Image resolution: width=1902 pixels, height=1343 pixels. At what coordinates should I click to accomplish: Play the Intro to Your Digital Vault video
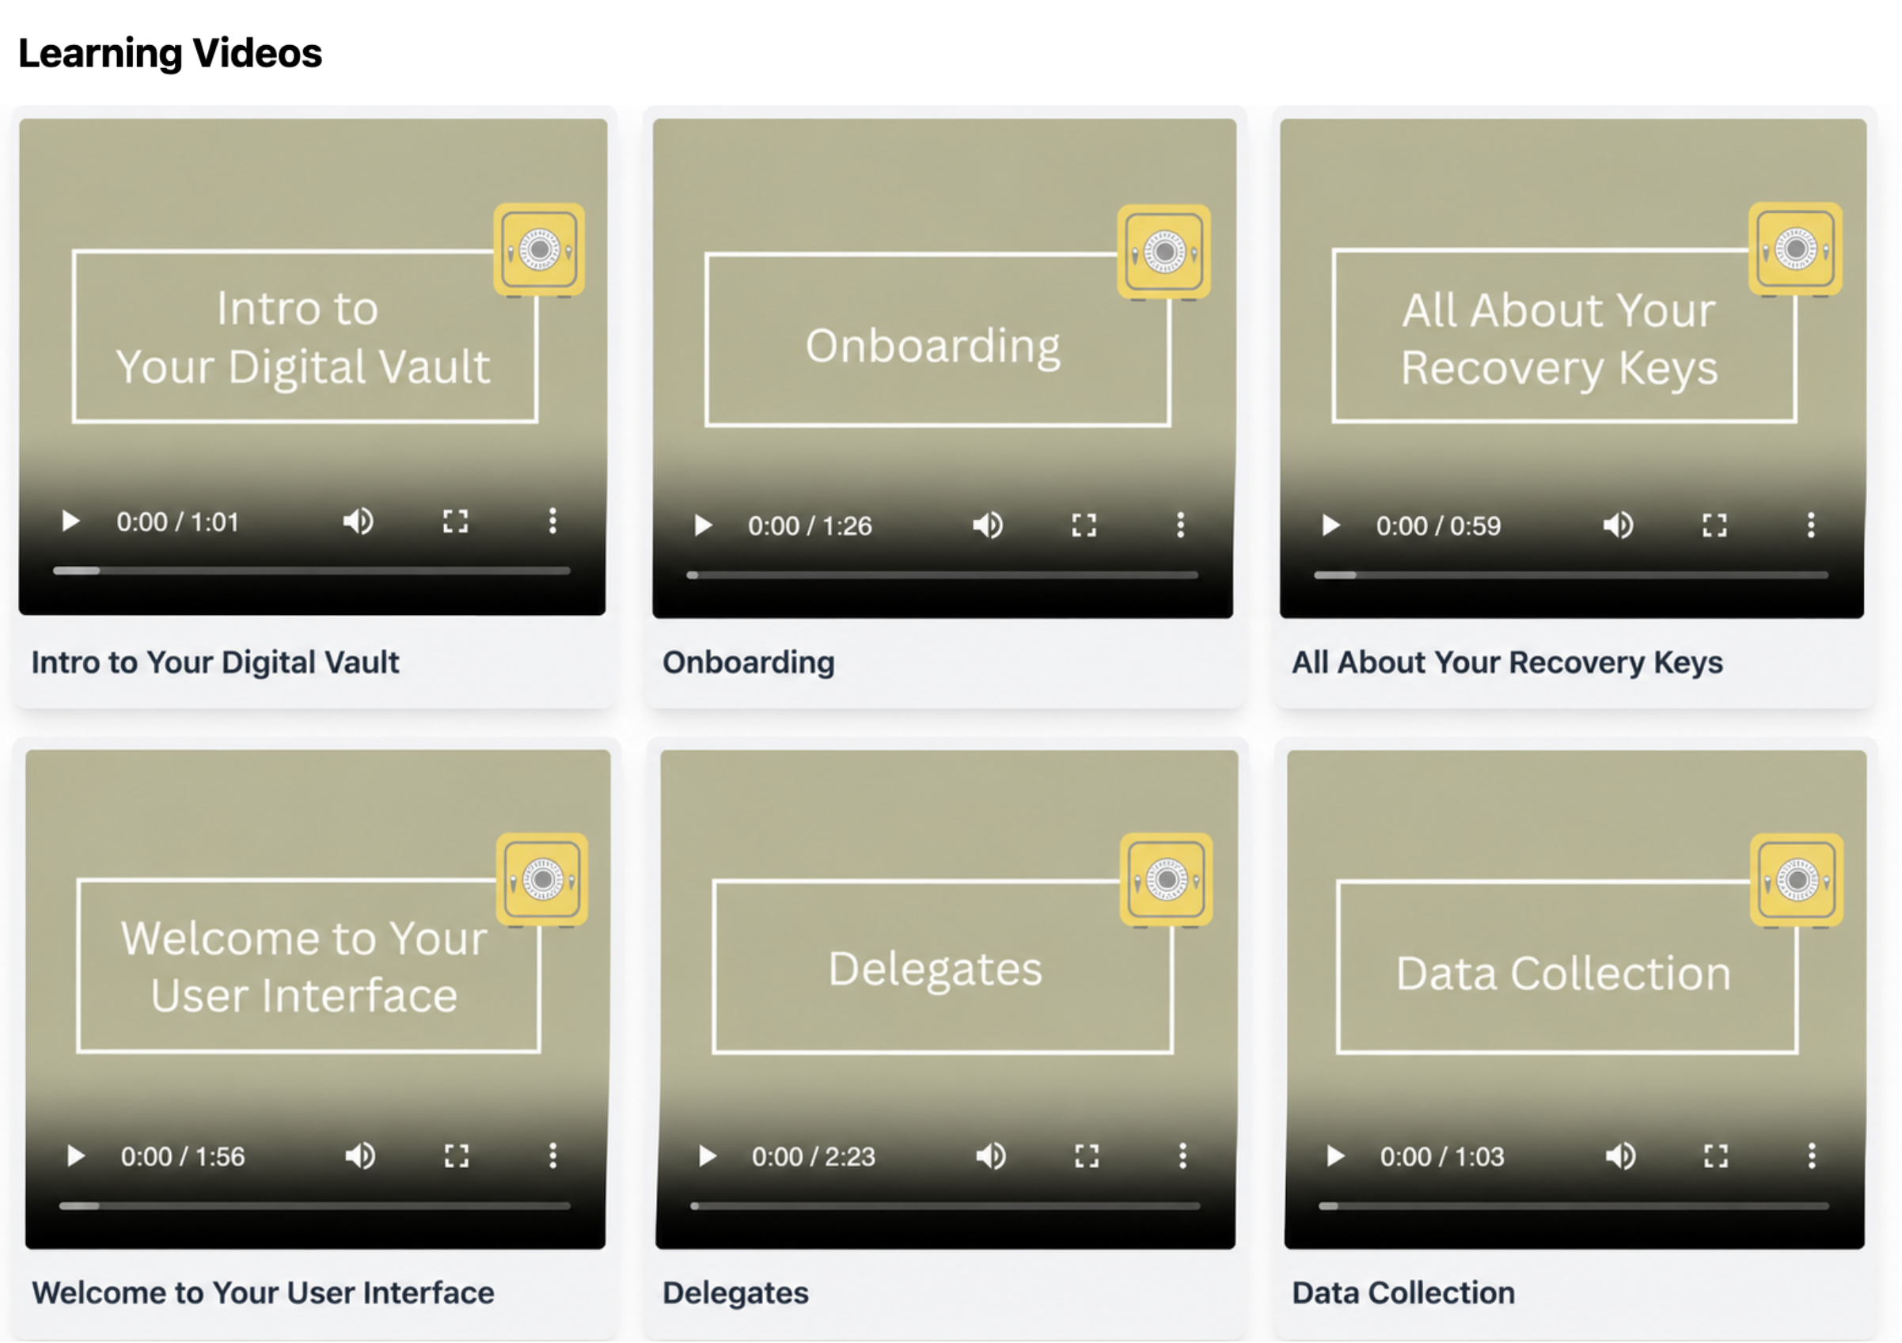pyautogui.click(x=70, y=522)
